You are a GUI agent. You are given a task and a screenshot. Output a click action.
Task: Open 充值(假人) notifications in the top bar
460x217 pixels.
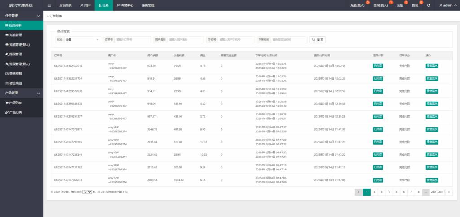(358, 5)
